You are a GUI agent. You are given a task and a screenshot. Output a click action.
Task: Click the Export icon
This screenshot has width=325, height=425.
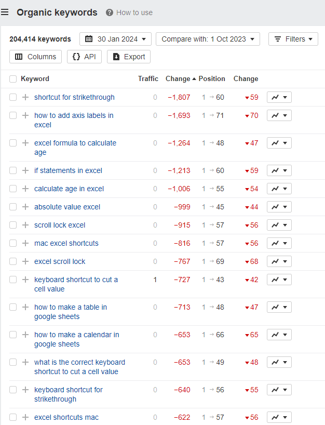click(116, 57)
